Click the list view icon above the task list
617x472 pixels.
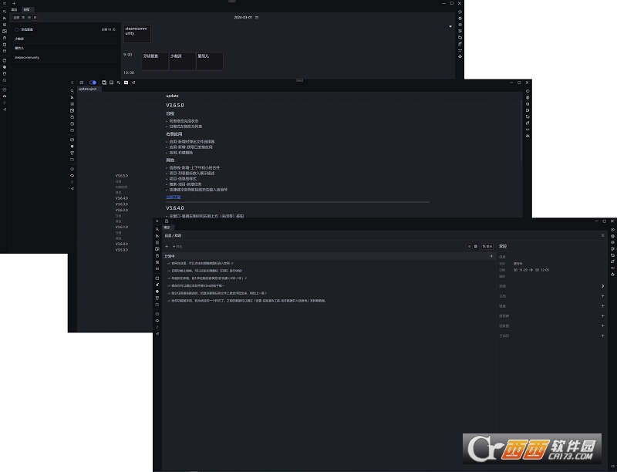click(x=469, y=246)
